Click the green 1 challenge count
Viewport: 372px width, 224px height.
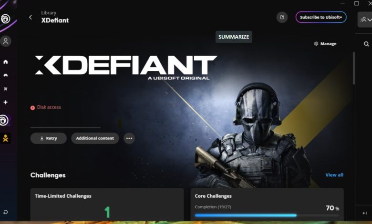[107, 212]
